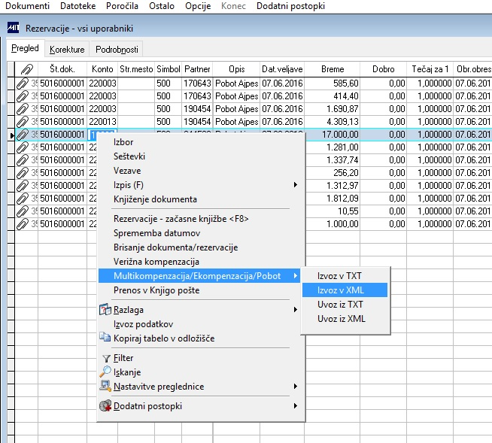
Task: Choose Uvoz iz TXT submenu option
Action: coord(340,304)
